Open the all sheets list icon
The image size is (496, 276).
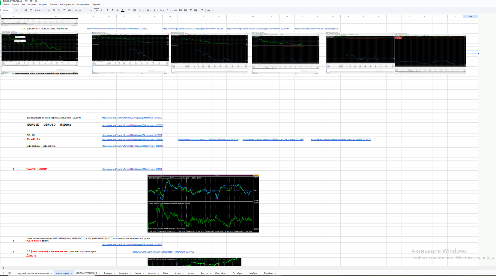pos(10,273)
